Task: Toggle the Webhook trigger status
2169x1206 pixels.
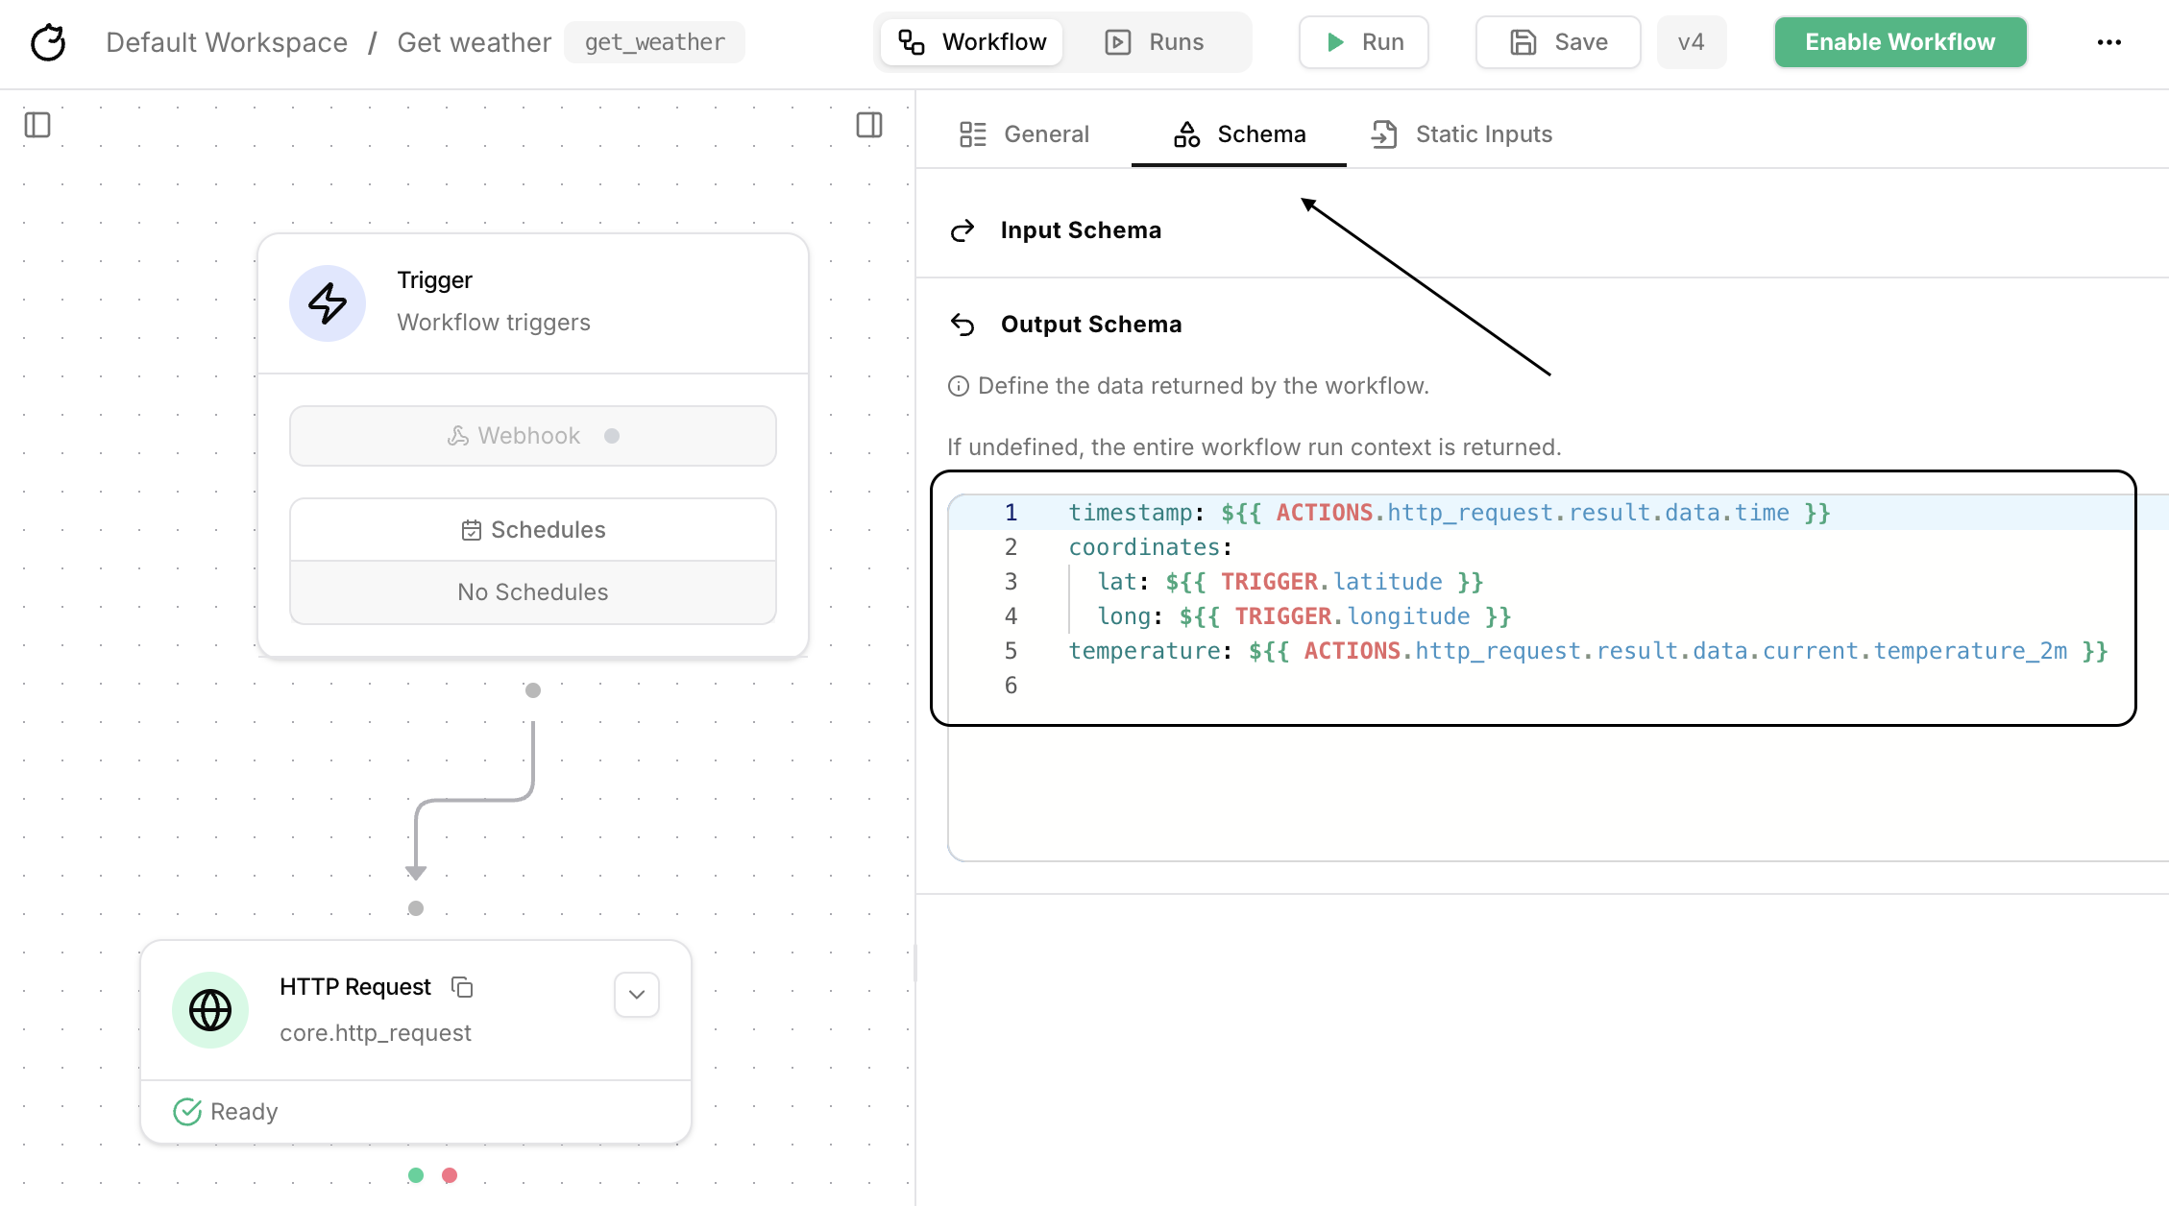Action: coord(612,436)
